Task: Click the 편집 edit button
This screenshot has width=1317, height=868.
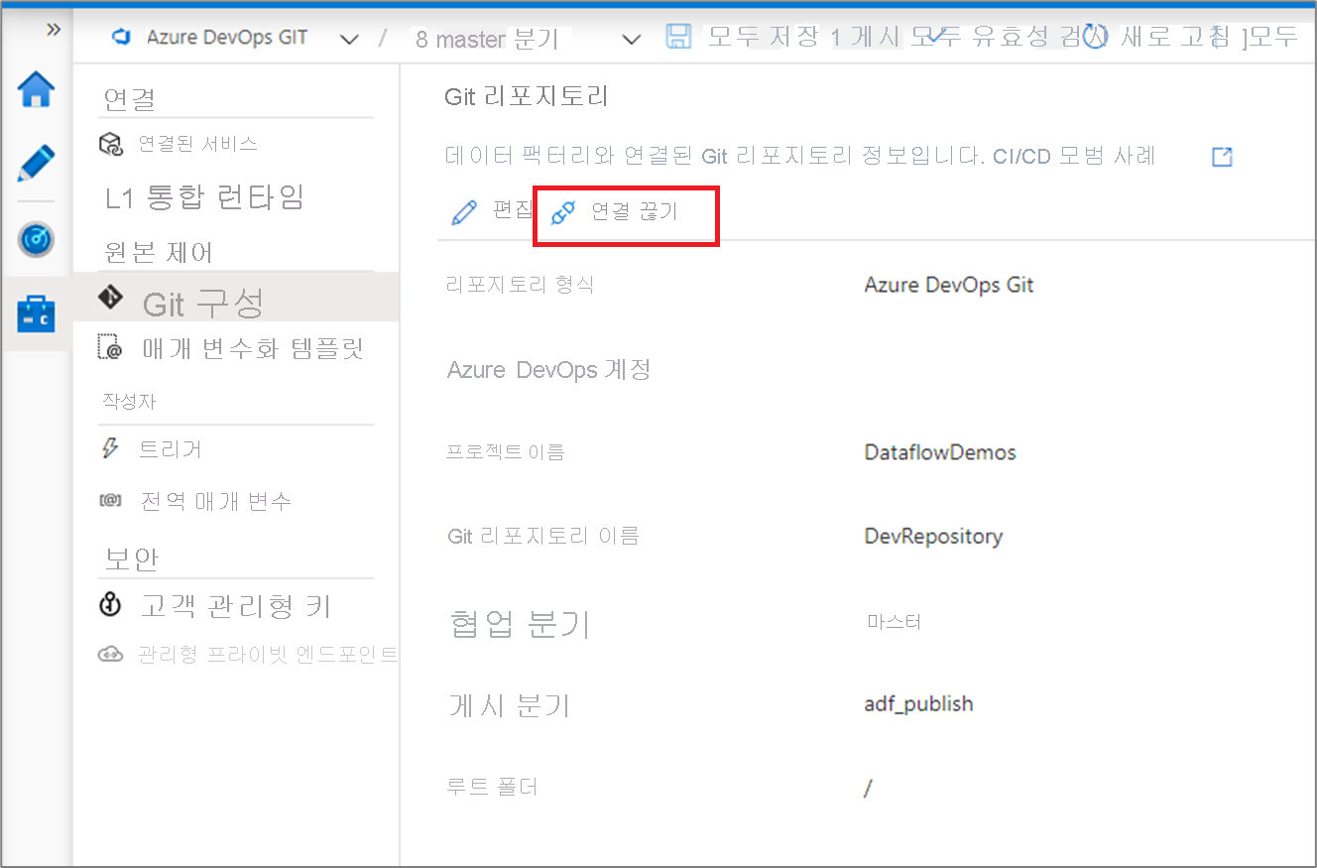Action: pos(492,211)
